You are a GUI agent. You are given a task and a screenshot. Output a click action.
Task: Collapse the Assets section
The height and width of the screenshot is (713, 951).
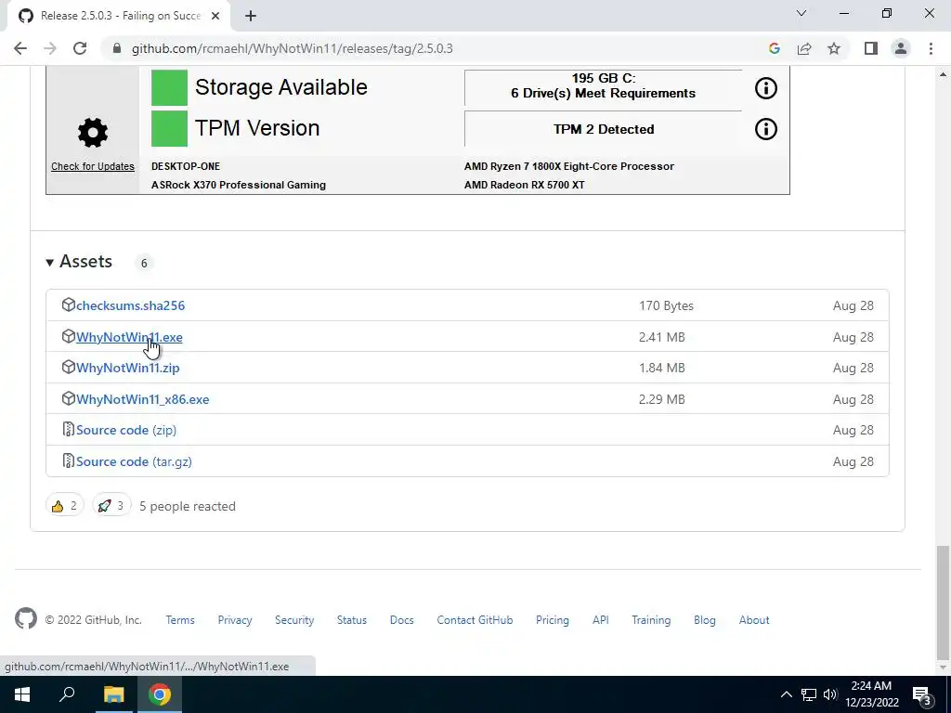coord(79,261)
